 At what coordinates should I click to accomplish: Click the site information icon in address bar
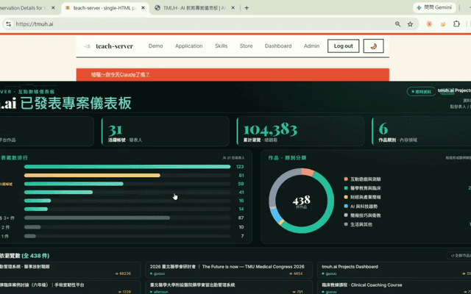click(x=8, y=24)
